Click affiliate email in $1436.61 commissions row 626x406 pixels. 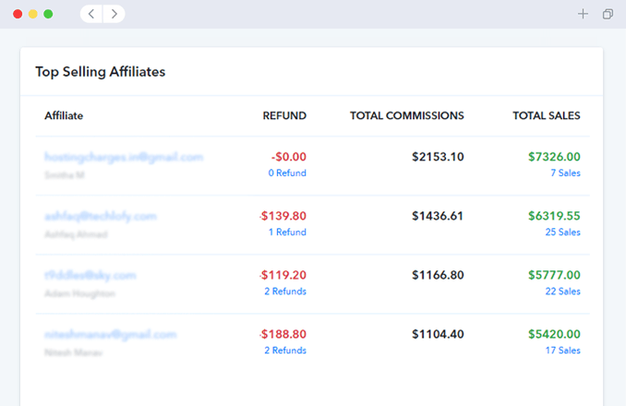point(101,216)
